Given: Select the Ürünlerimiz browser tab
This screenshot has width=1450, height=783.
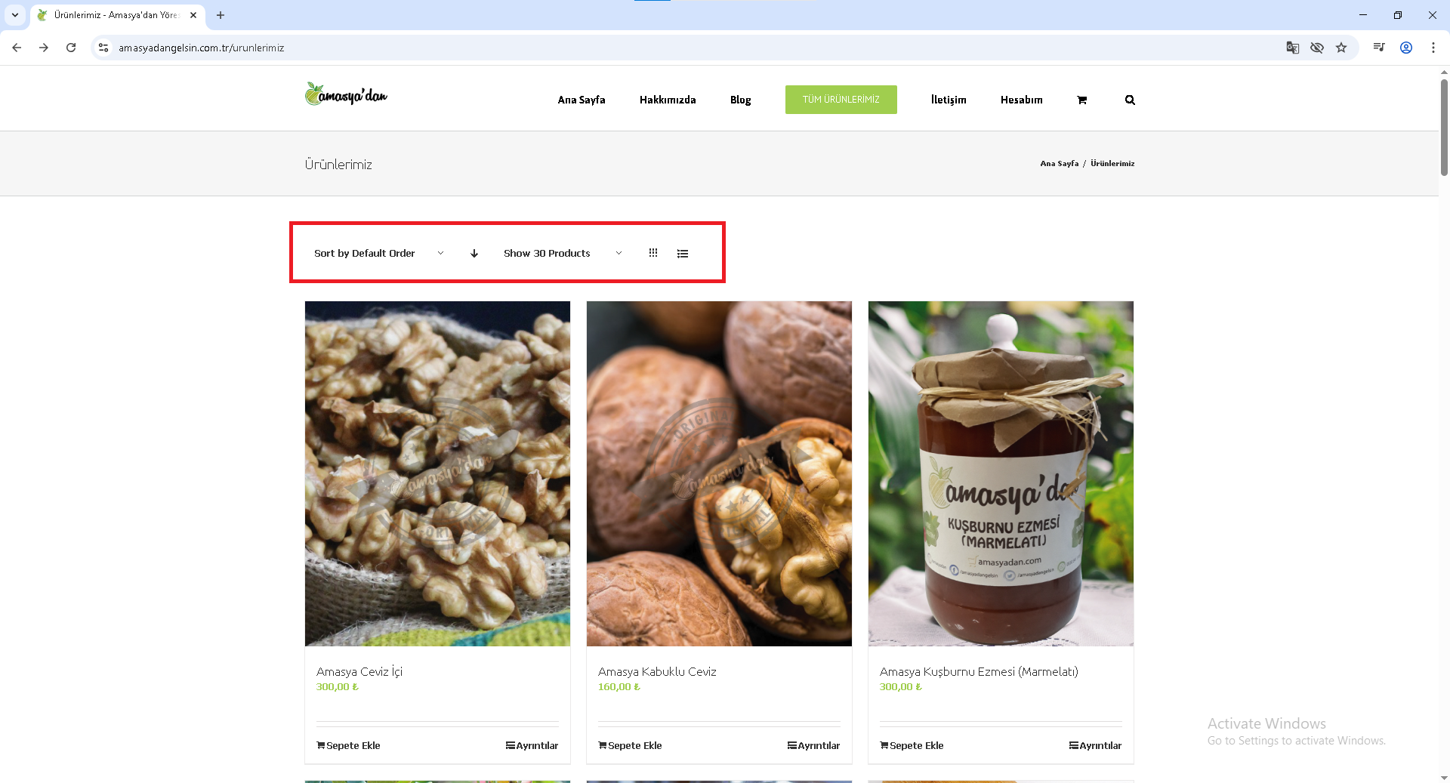Looking at the screenshot, I should [x=117, y=15].
